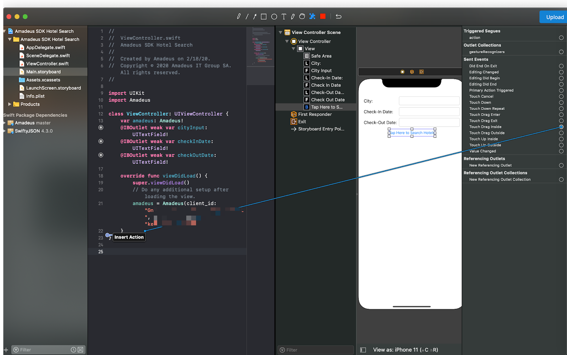Click the Touch Up Inside connection circle
567x355 pixels.
click(561, 139)
